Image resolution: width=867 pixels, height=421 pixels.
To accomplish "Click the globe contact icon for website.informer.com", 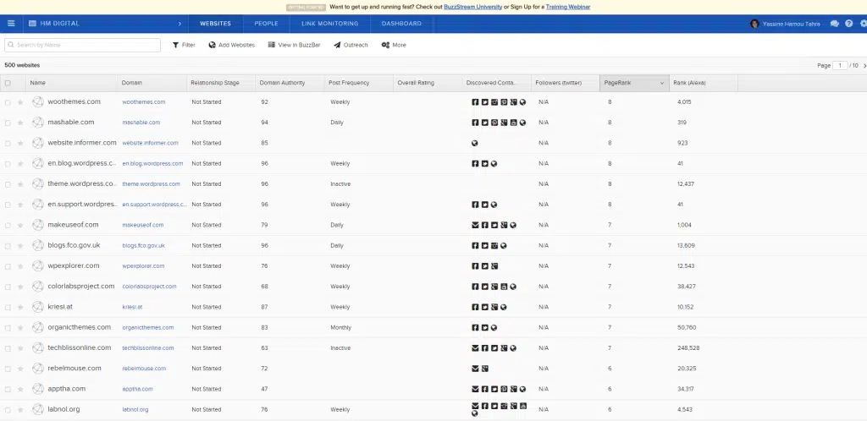I will click(x=475, y=143).
